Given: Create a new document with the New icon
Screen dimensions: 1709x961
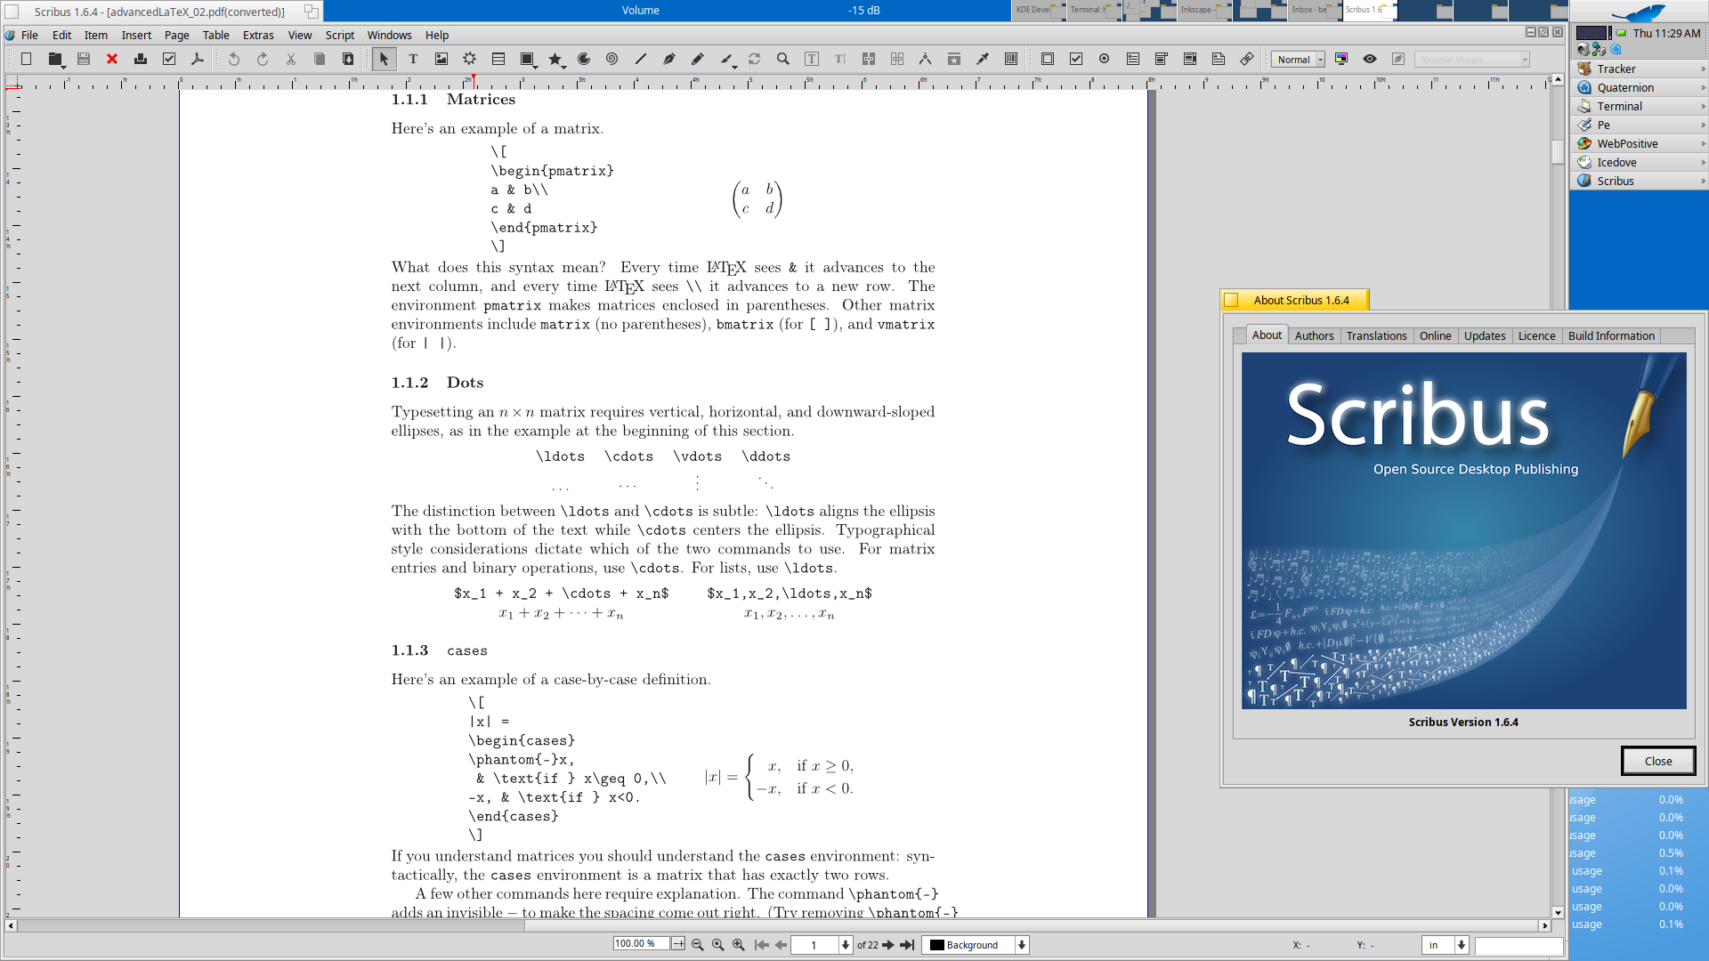Looking at the screenshot, I should (x=26, y=59).
